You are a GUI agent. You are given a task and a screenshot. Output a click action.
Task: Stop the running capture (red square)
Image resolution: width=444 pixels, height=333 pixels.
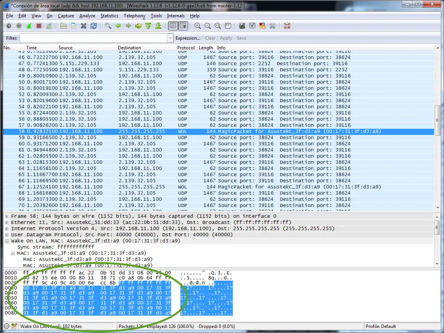[39, 26]
